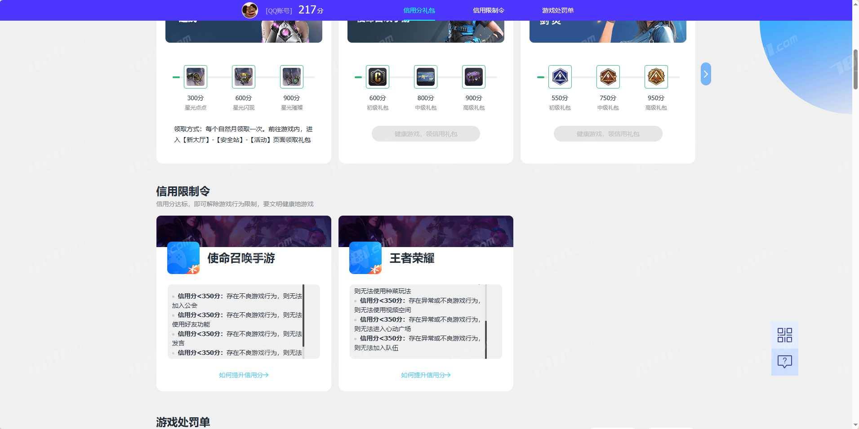Click the page vertical scrollbar thumb
Image resolution: width=859 pixels, height=429 pixels.
pos(855,69)
